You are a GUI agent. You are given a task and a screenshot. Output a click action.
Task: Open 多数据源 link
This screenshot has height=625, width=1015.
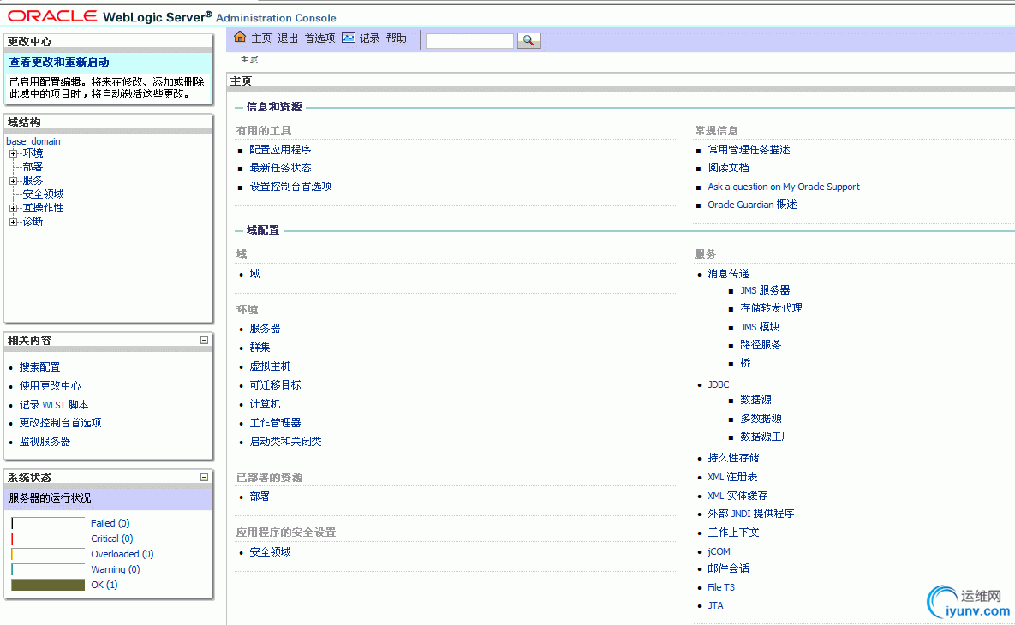coord(761,419)
